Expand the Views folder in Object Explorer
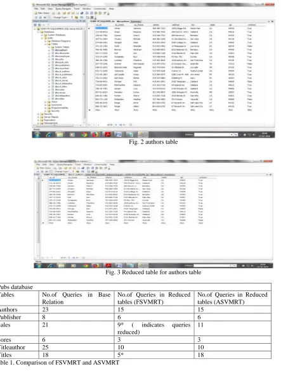 click(46, 101)
